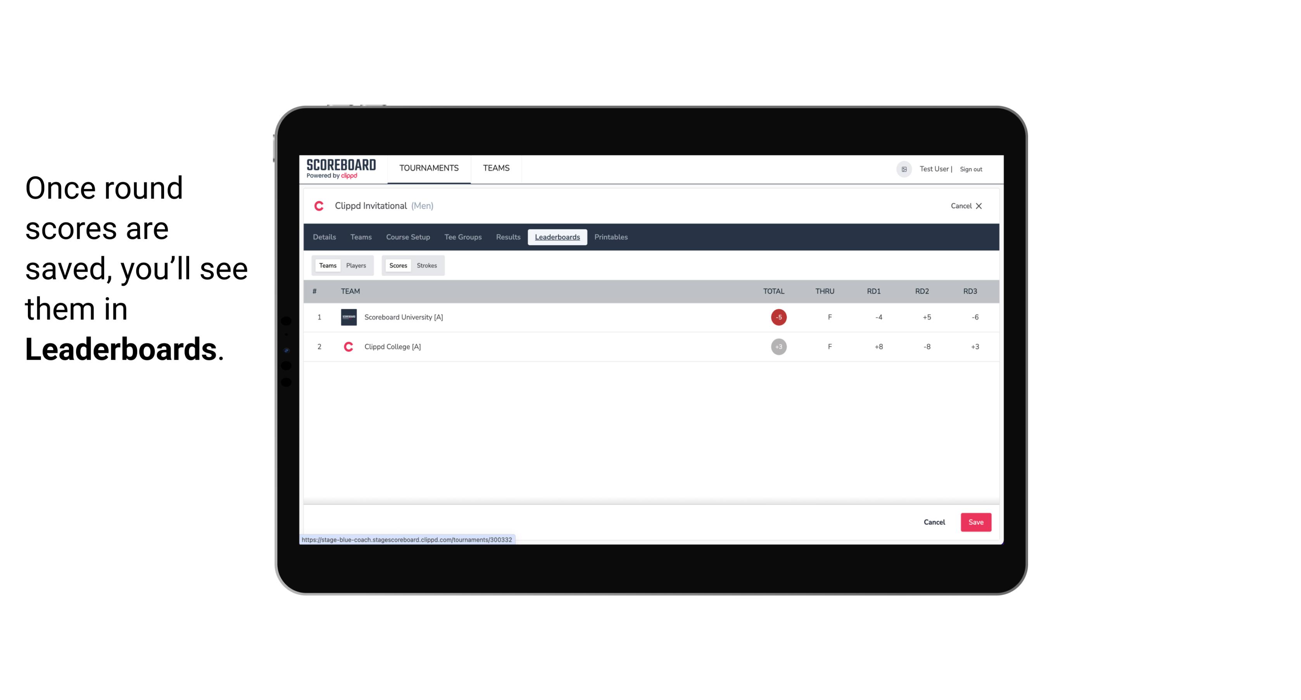Viewport: 1301px width, 700px height.
Task: Click the Leaderboards tab
Action: point(557,237)
